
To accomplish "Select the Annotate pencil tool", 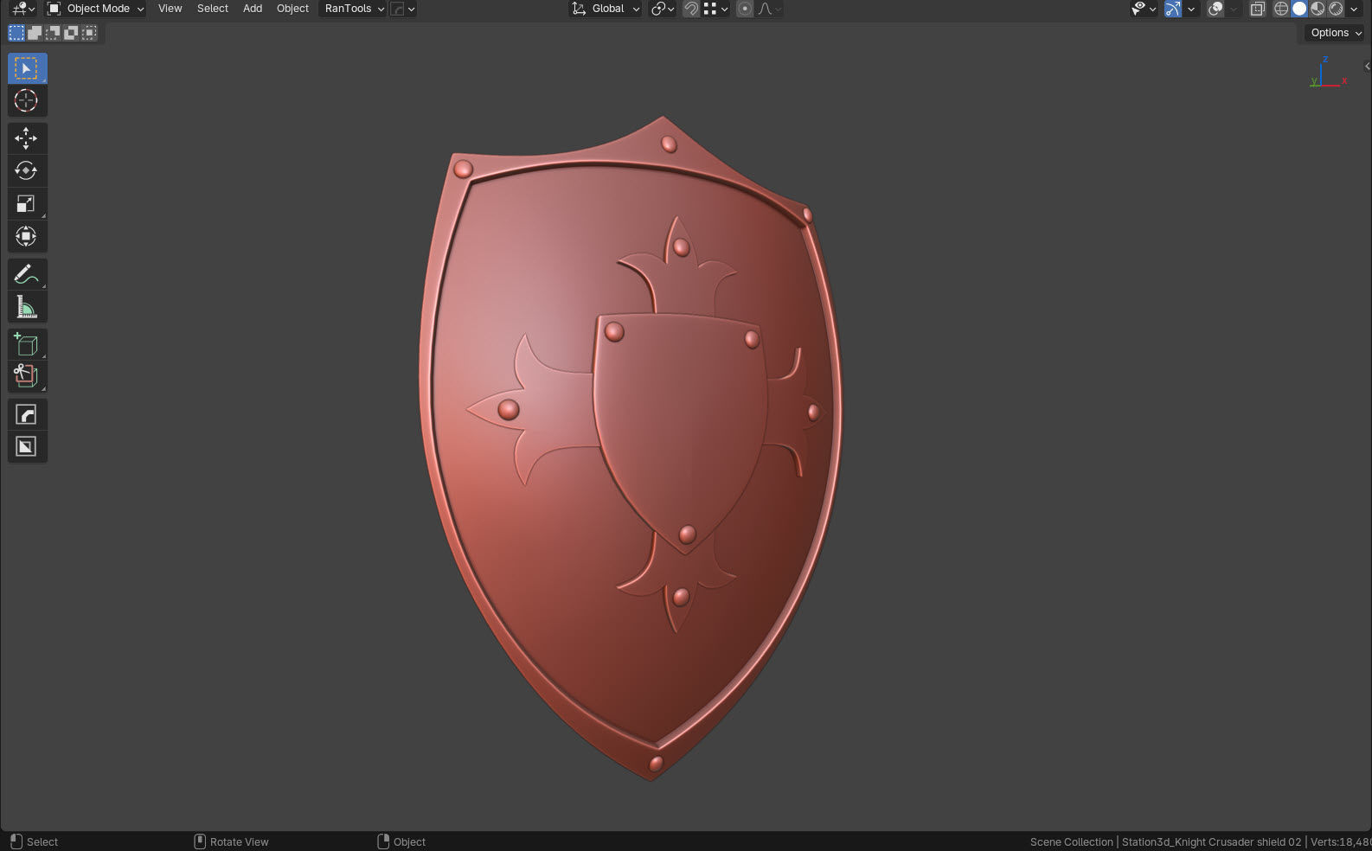I will (27, 274).
